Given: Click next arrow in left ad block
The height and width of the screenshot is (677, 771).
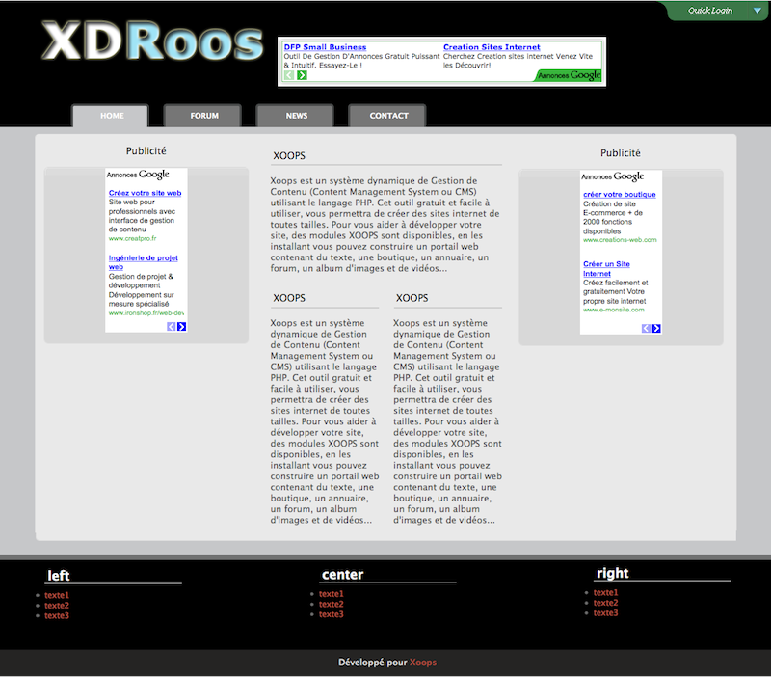Looking at the screenshot, I should click(x=182, y=327).
